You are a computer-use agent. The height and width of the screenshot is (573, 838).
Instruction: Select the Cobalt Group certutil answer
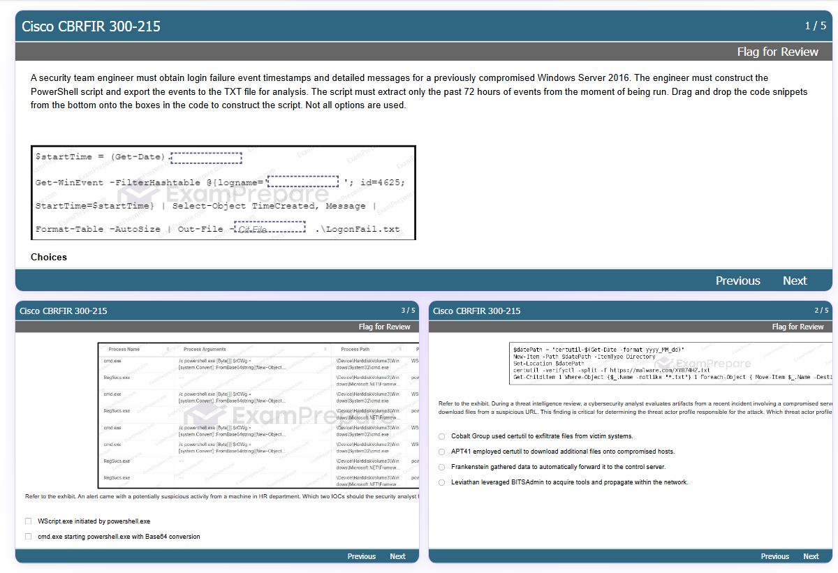[442, 436]
